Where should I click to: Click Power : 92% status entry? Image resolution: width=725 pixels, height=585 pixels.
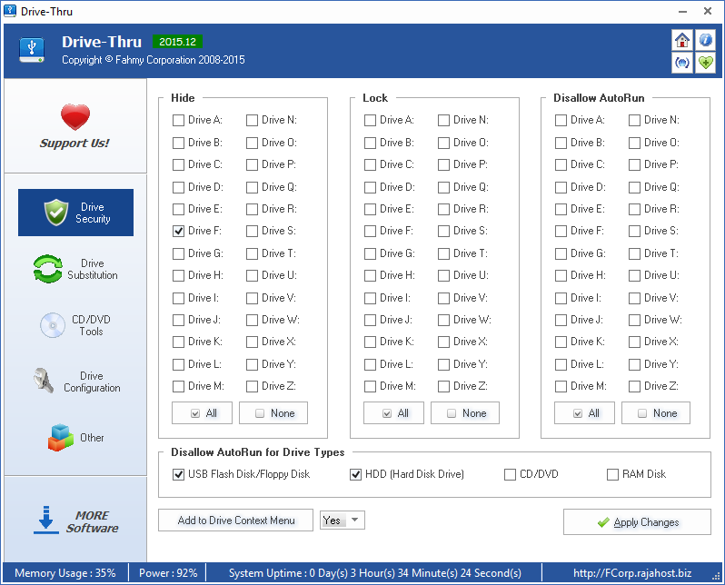click(168, 573)
